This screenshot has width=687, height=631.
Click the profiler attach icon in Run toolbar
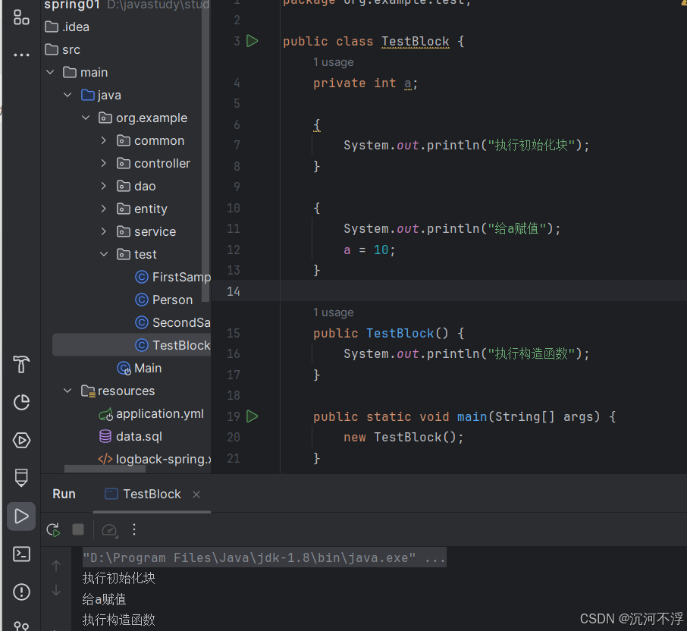tap(109, 530)
